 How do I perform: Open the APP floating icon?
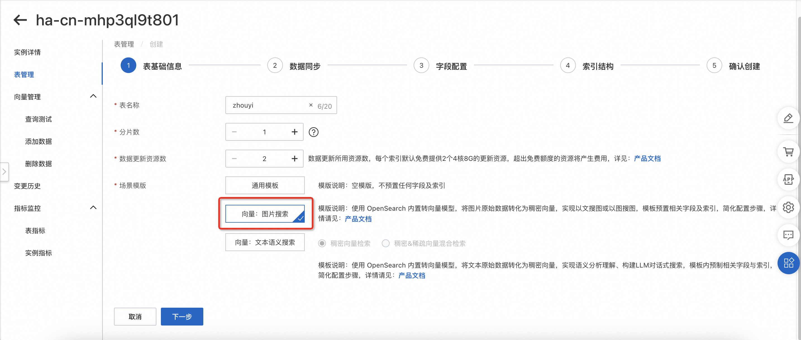coord(788,179)
